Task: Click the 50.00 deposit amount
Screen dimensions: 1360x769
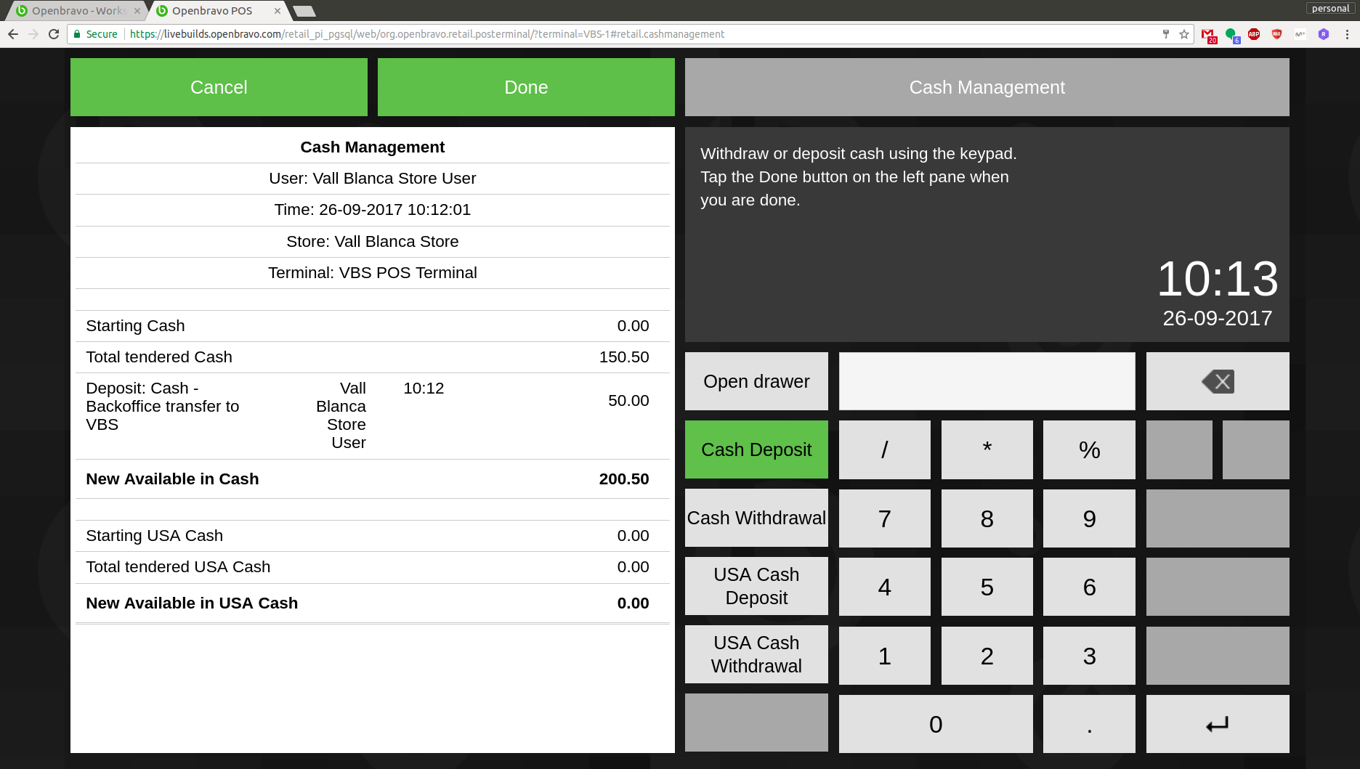Action: 628,401
